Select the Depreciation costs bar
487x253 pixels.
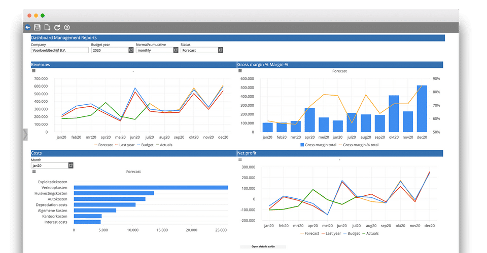[105, 205]
